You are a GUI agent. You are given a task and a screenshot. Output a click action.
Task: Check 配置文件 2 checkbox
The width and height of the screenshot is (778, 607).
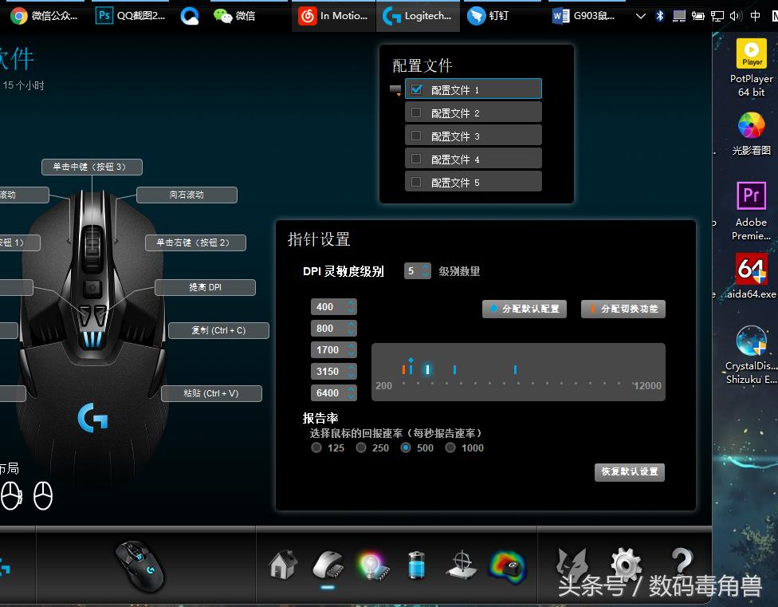click(x=416, y=112)
